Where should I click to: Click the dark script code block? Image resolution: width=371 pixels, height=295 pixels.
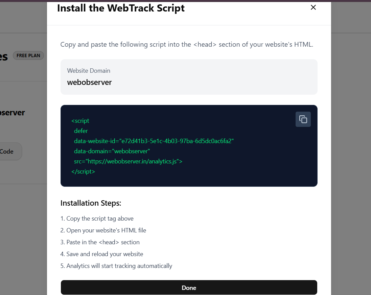tap(189, 145)
